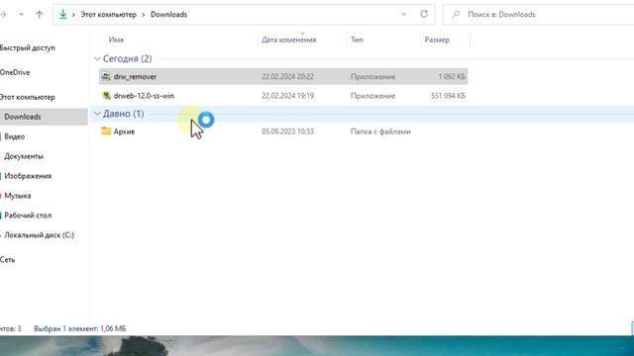
Task: Click the search field 'Поиск в: Downloads'
Action: [538, 15]
